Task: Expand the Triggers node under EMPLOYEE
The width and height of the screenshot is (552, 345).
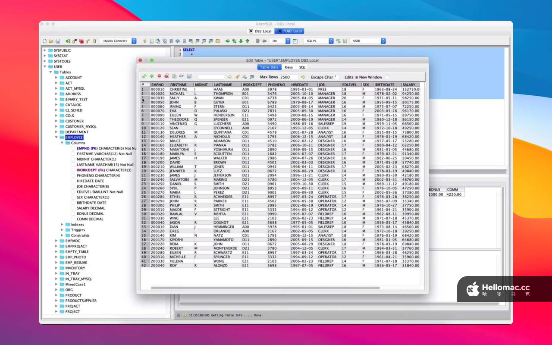Action: click(x=62, y=230)
